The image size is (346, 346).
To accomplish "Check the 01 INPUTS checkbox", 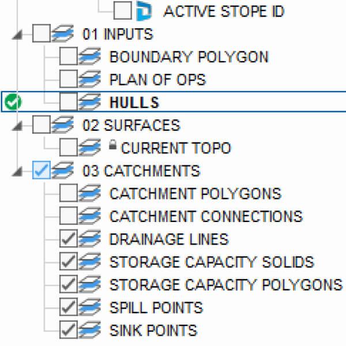I will pos(42,33).
